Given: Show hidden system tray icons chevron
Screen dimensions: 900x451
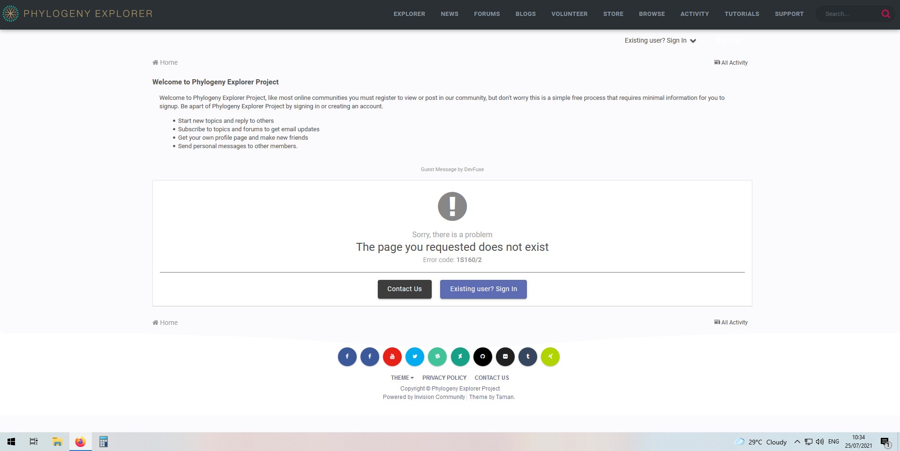Looking at the screenshot, I should [x=797, y=442].
